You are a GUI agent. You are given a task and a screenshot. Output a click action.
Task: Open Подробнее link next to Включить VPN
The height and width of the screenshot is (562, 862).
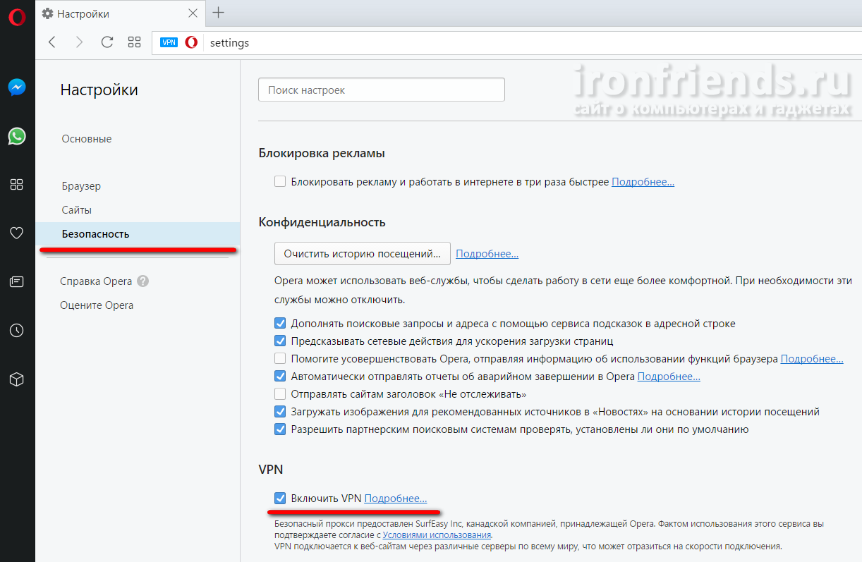click(x=396, y=499)
